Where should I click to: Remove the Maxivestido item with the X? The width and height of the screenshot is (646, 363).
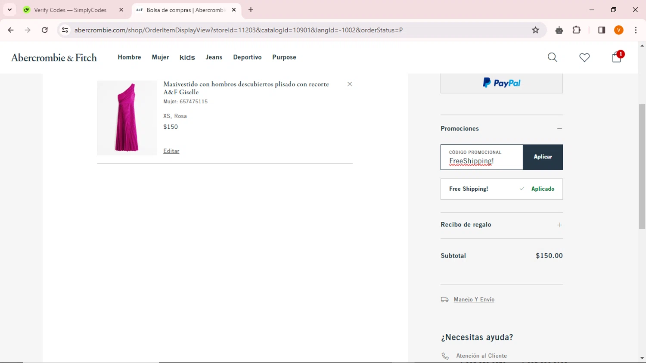pyautogui.click(x=350, y=84)
